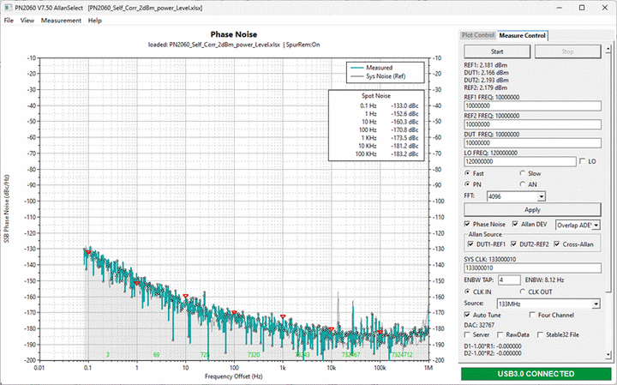Enable the Stable32 File checkbox

[540, 334]
